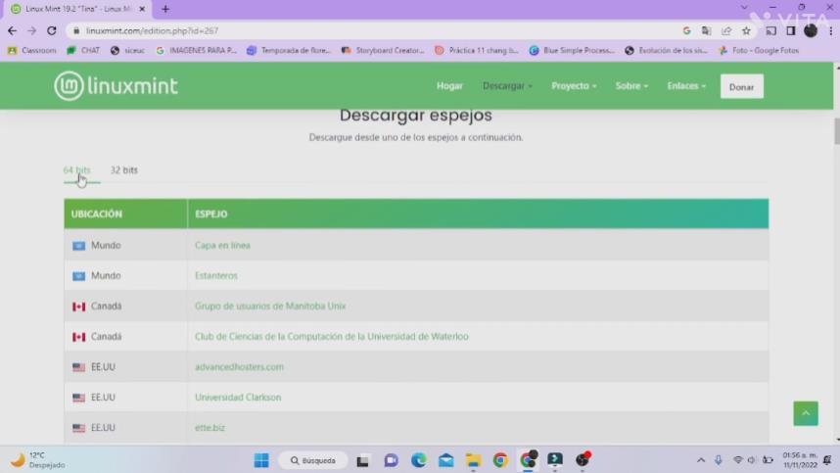The image size is (840, 473).
Task: Click the microphone tray icon
Action: click(x=719, y=460)
